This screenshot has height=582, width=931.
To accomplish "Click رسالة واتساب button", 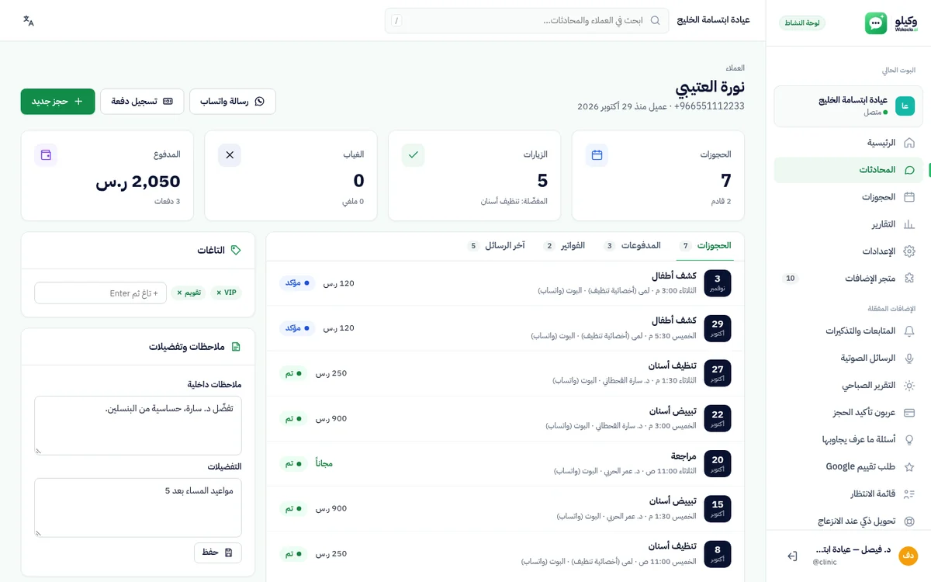I will [233, 102].
